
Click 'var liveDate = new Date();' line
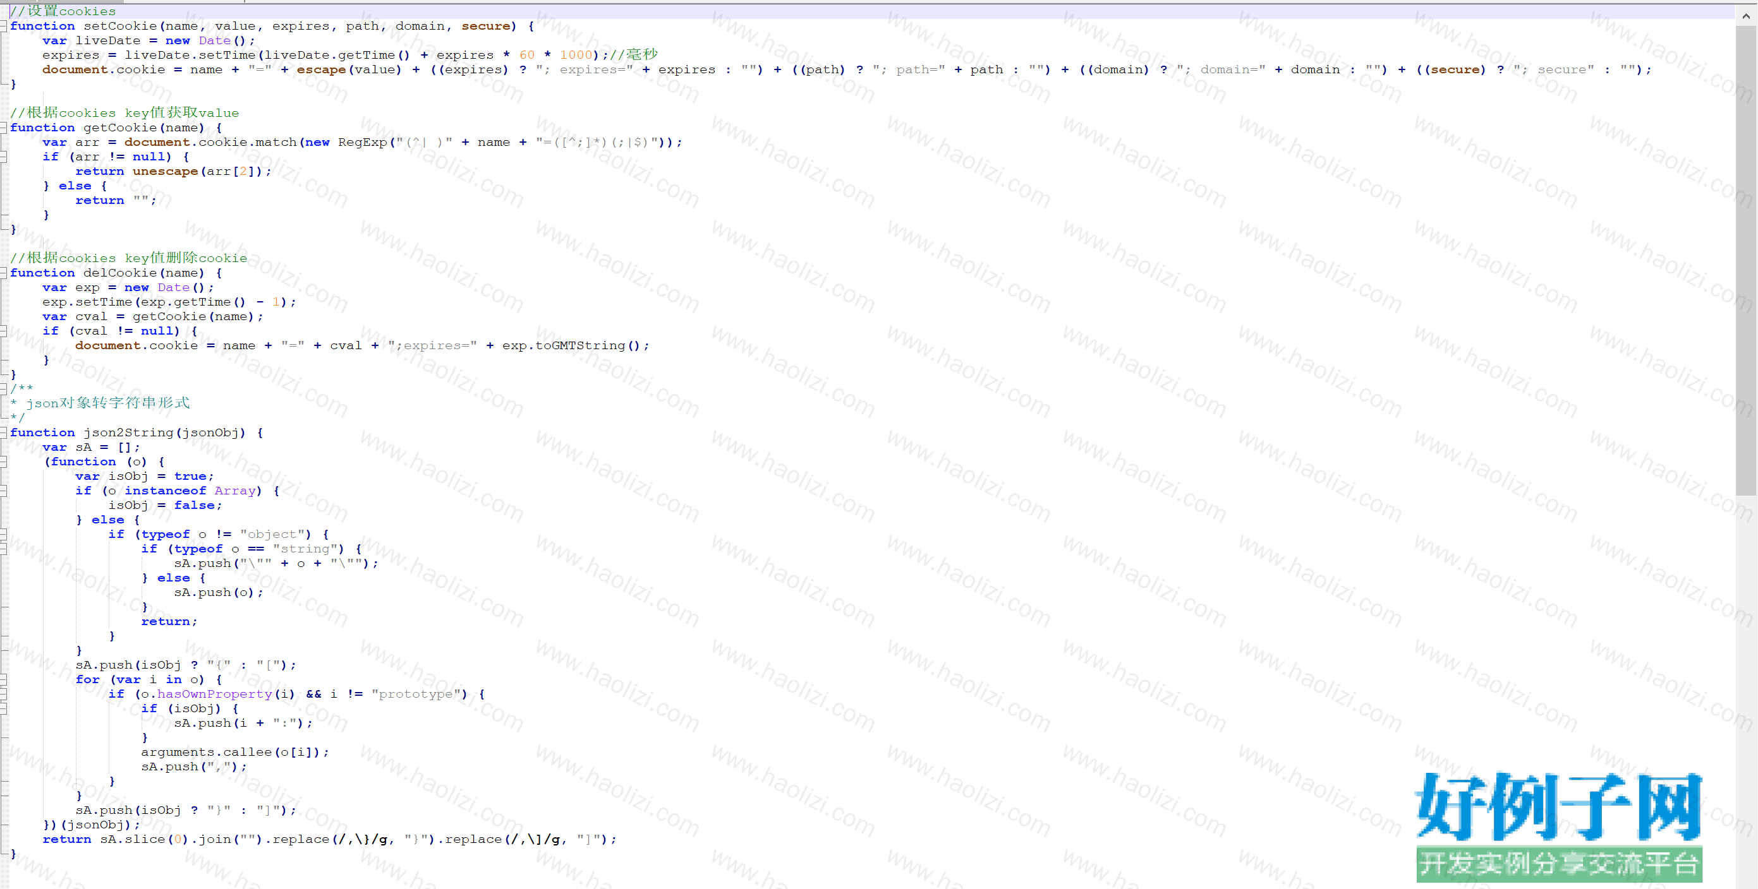(x=149, y=40)
